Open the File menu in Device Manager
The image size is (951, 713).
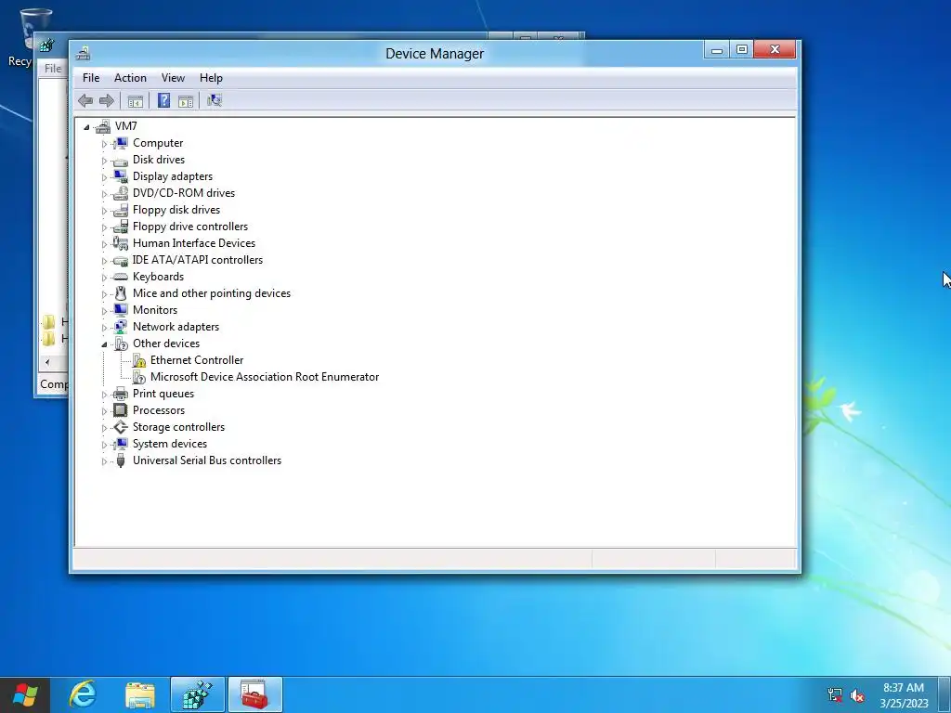coord(91,78)
